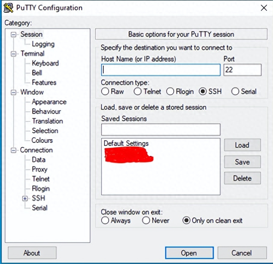Open the Telnet category in tree
Viewport: 273px width, 264px height.
41,179
